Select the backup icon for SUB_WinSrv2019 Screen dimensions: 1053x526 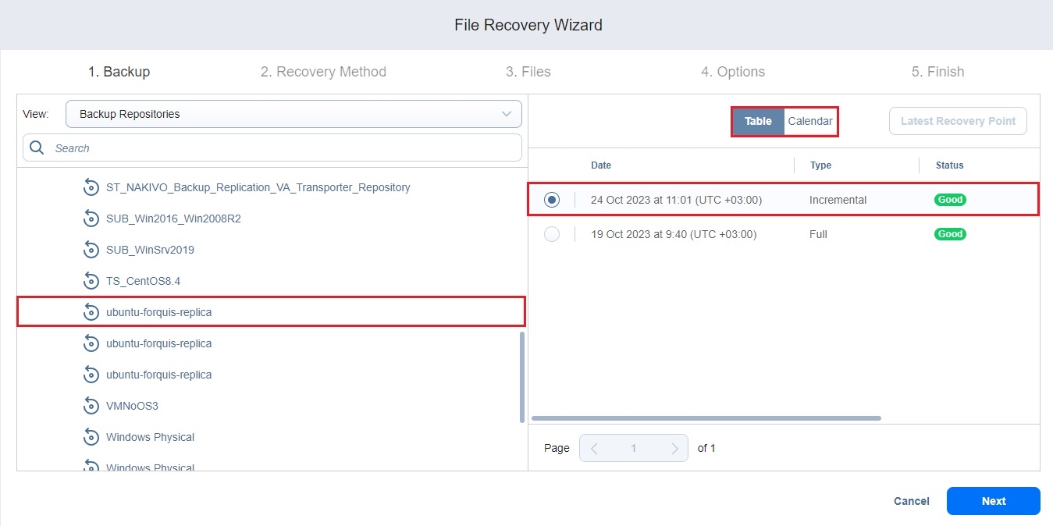click(x=91, y=250)
